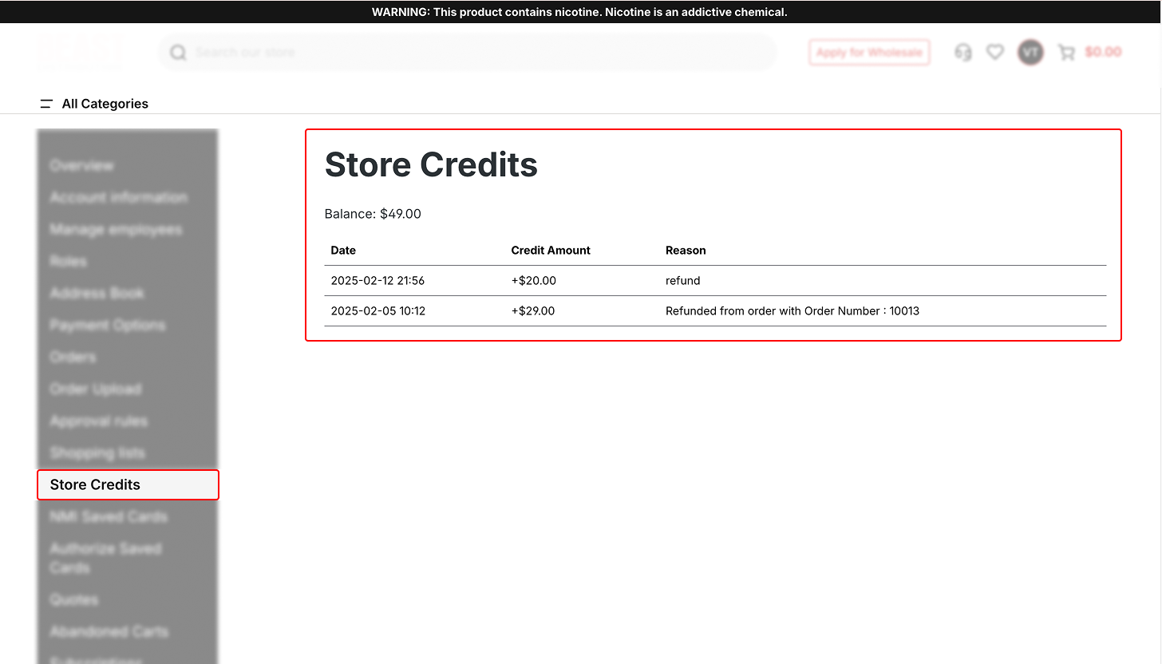Image resolution: width=1162 pixels, height=664 pixels.
Task: Click the store logo in header
Action: pyautogui.click(x=80, y=53)
